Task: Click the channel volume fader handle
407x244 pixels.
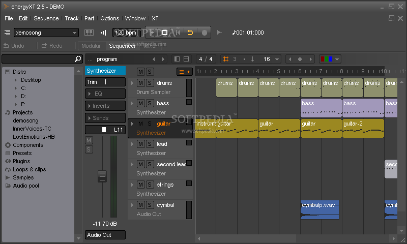Action: tap(102, 176)
